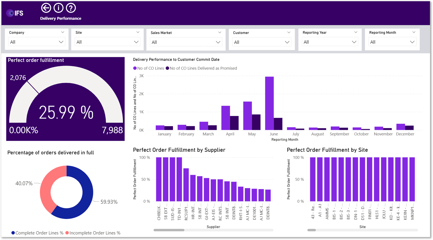Viewport: 433px width, 240px height.
Task: Collapse the Site slicer header chevron
Action: click(138, 32)
